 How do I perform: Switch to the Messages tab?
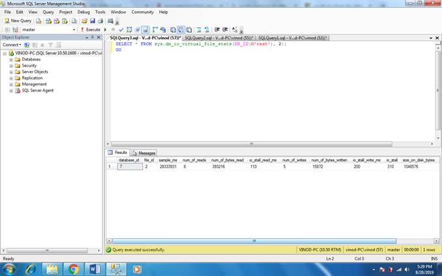(144, 153)
